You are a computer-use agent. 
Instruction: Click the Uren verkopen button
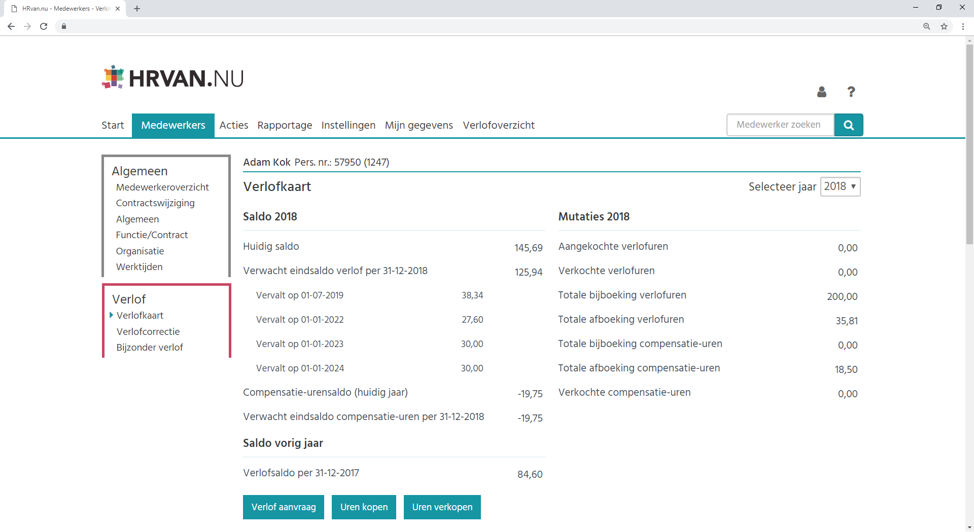442,507
